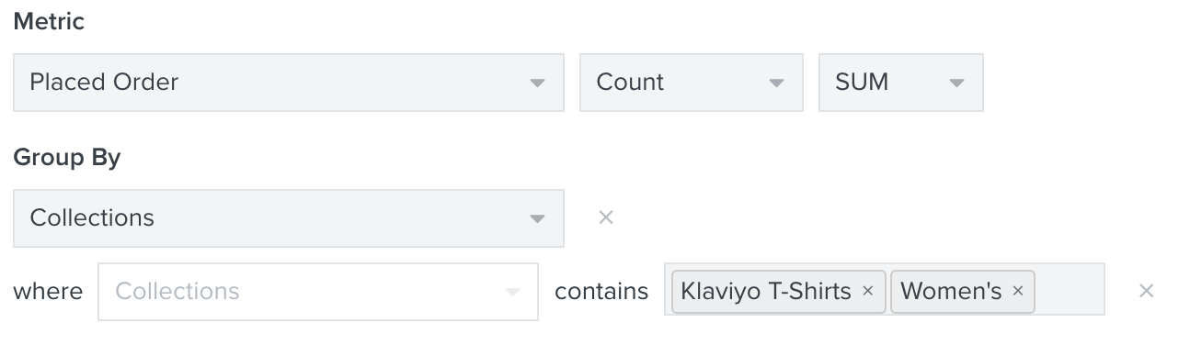This screenshot has height=345, width=1190.
Task: Click the where Collections dropdown caret
Action: click(512, 293)
